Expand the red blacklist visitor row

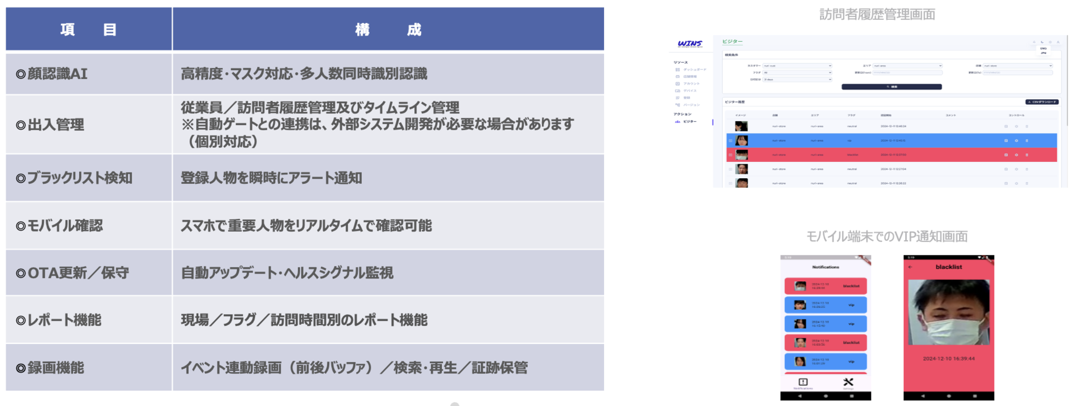coord(730,155)
